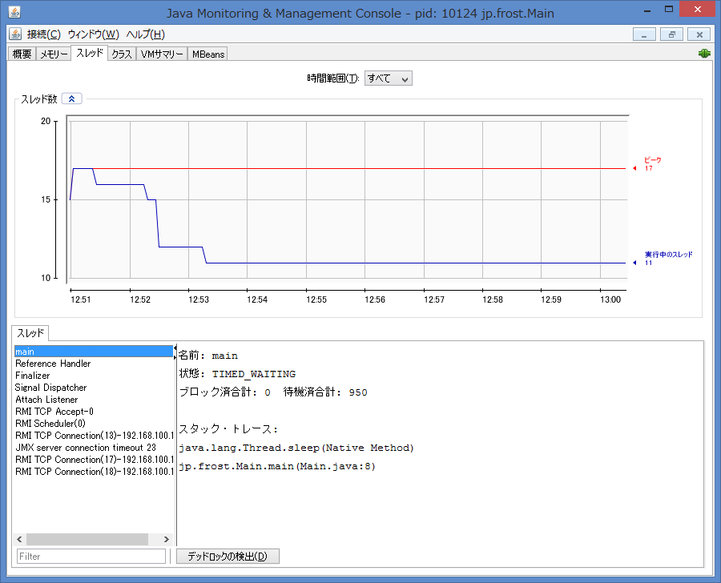721x583 pixels.
Task: Click the green connection status icon
Action: (x=703, y=52)
